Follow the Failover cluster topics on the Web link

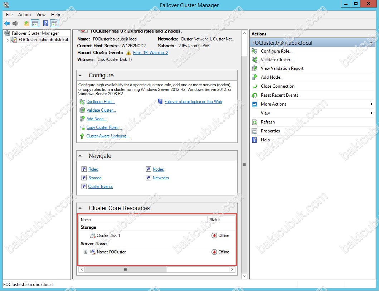click(193, 102)
